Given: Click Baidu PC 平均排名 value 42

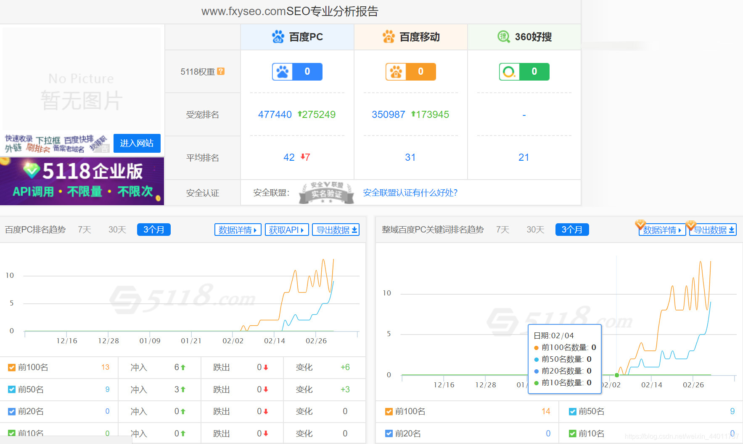Looking at the screenshot, I should 289,157.
